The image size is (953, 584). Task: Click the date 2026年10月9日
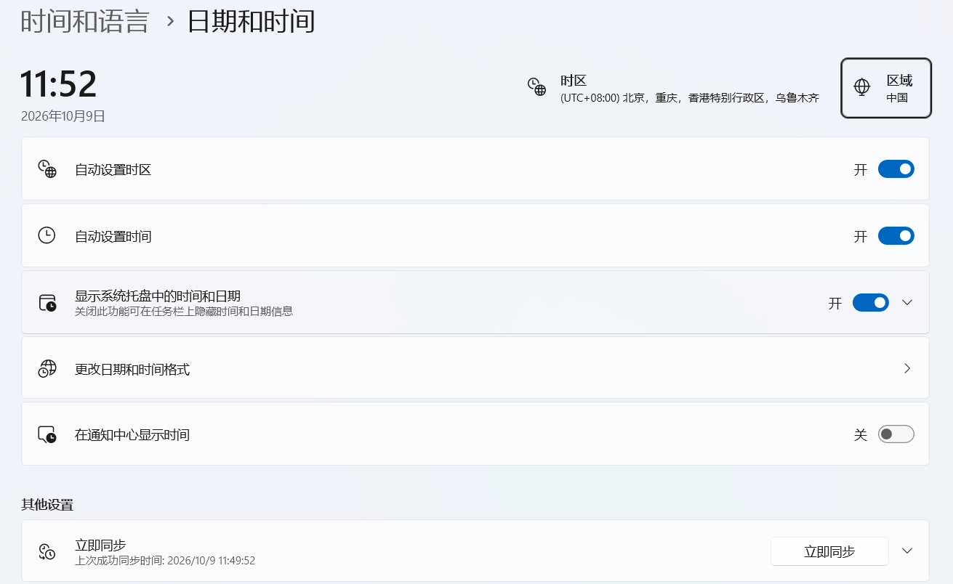click(63, 116)
